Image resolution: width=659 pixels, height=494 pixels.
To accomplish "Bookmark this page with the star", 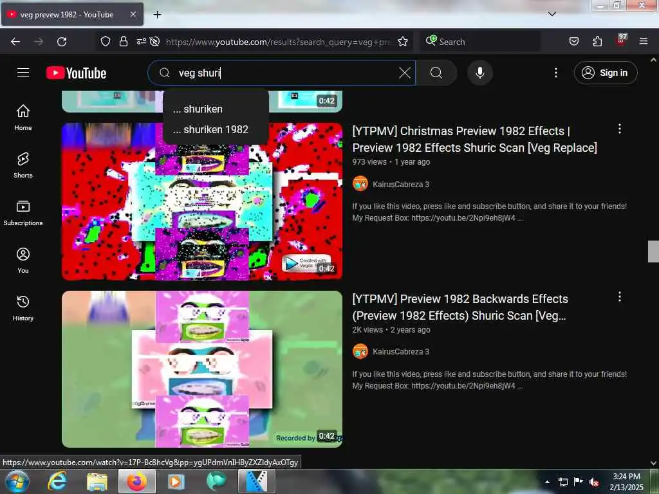I will (x=403, y=42).
